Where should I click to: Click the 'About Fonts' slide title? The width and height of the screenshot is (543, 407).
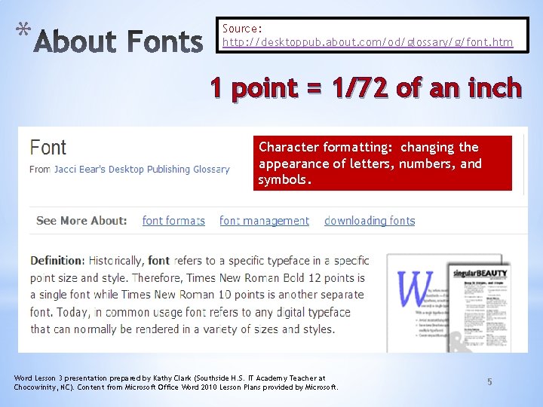[x=118, y=41]
